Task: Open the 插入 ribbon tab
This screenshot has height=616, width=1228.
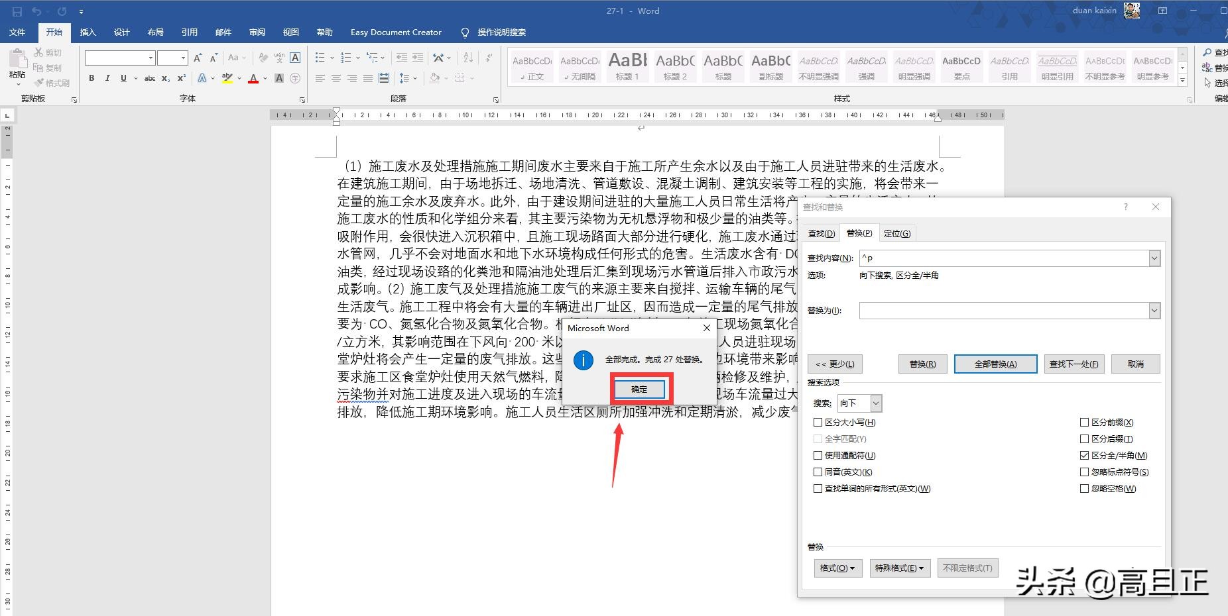Action: (x=88, y=32)
